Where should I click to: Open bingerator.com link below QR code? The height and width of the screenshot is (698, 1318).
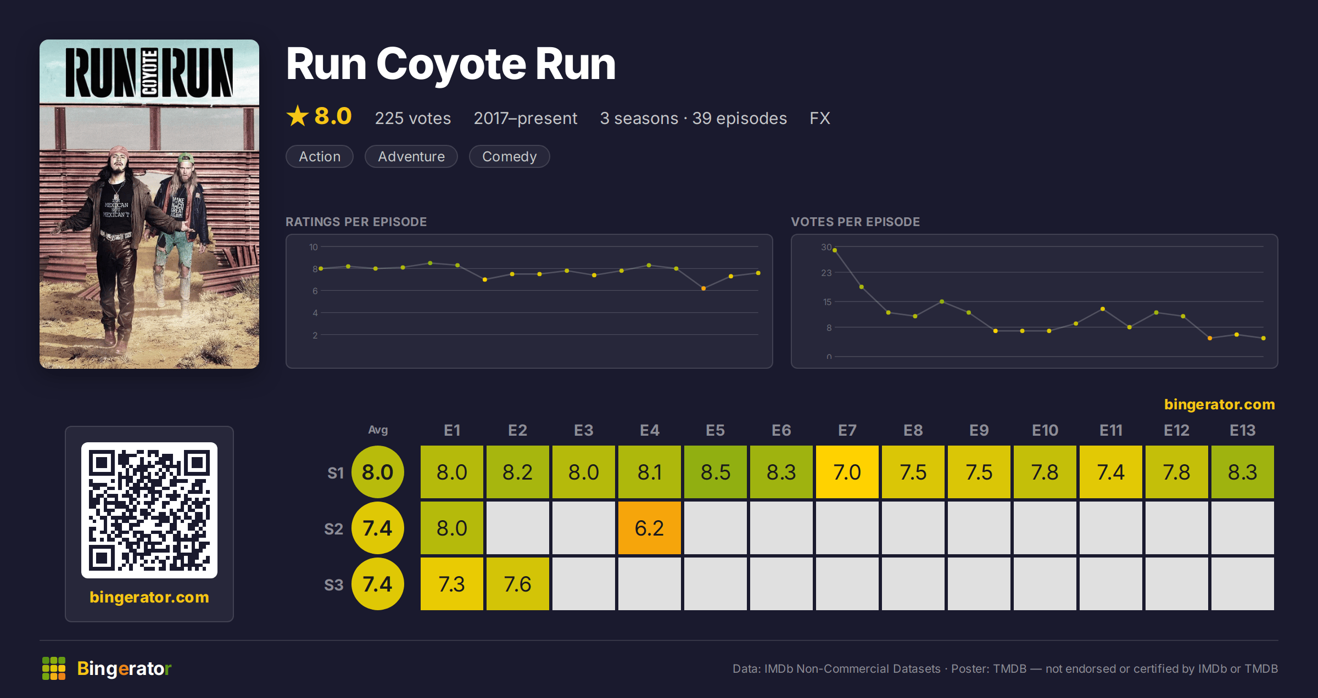(149, 597)
